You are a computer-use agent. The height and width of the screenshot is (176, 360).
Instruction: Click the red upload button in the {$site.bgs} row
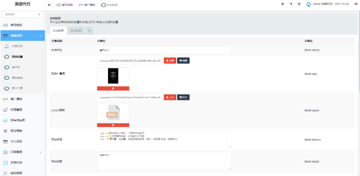(170, 61)
